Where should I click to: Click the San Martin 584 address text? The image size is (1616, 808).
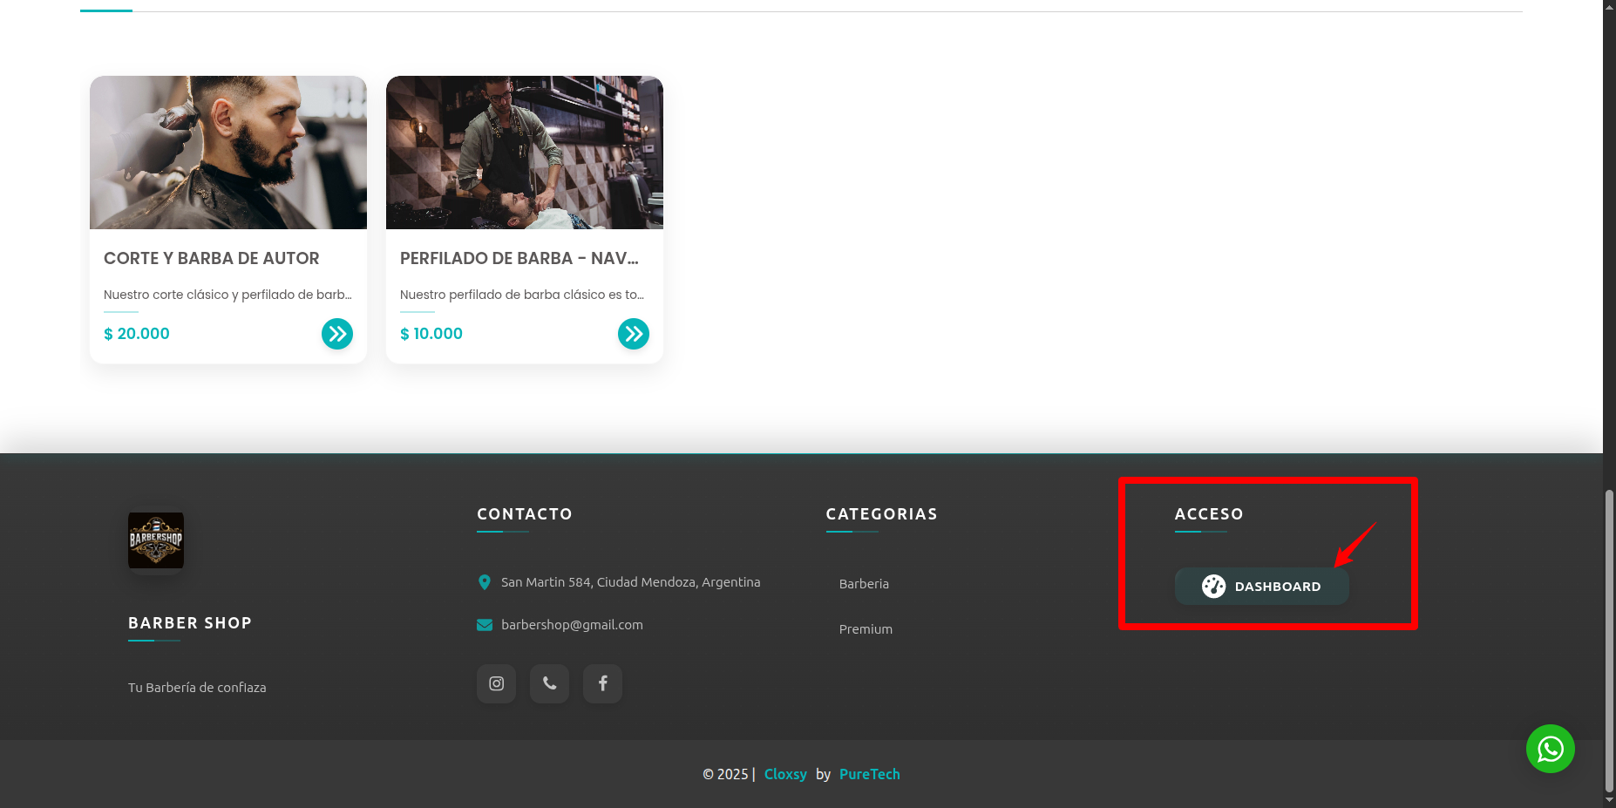(x=630, y=582)
